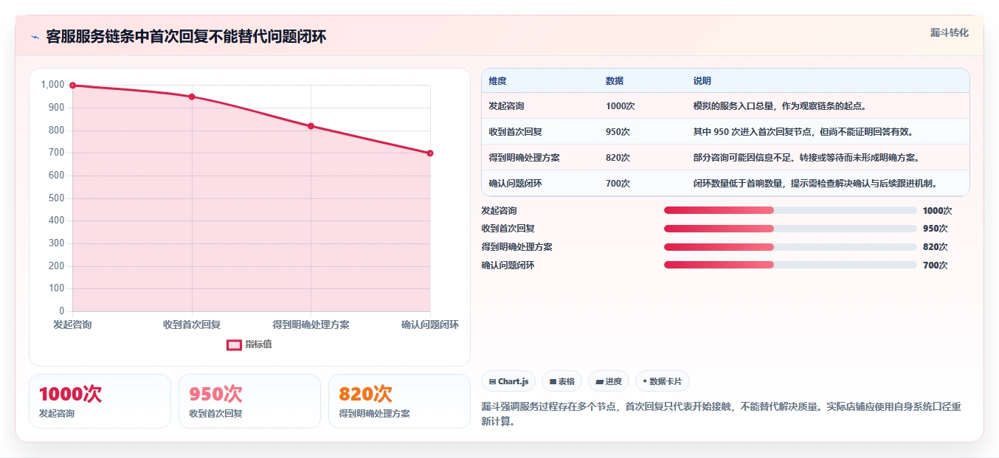Click the Chart.js chip
The width and height of the screenshot is (999, 458).
508,381
